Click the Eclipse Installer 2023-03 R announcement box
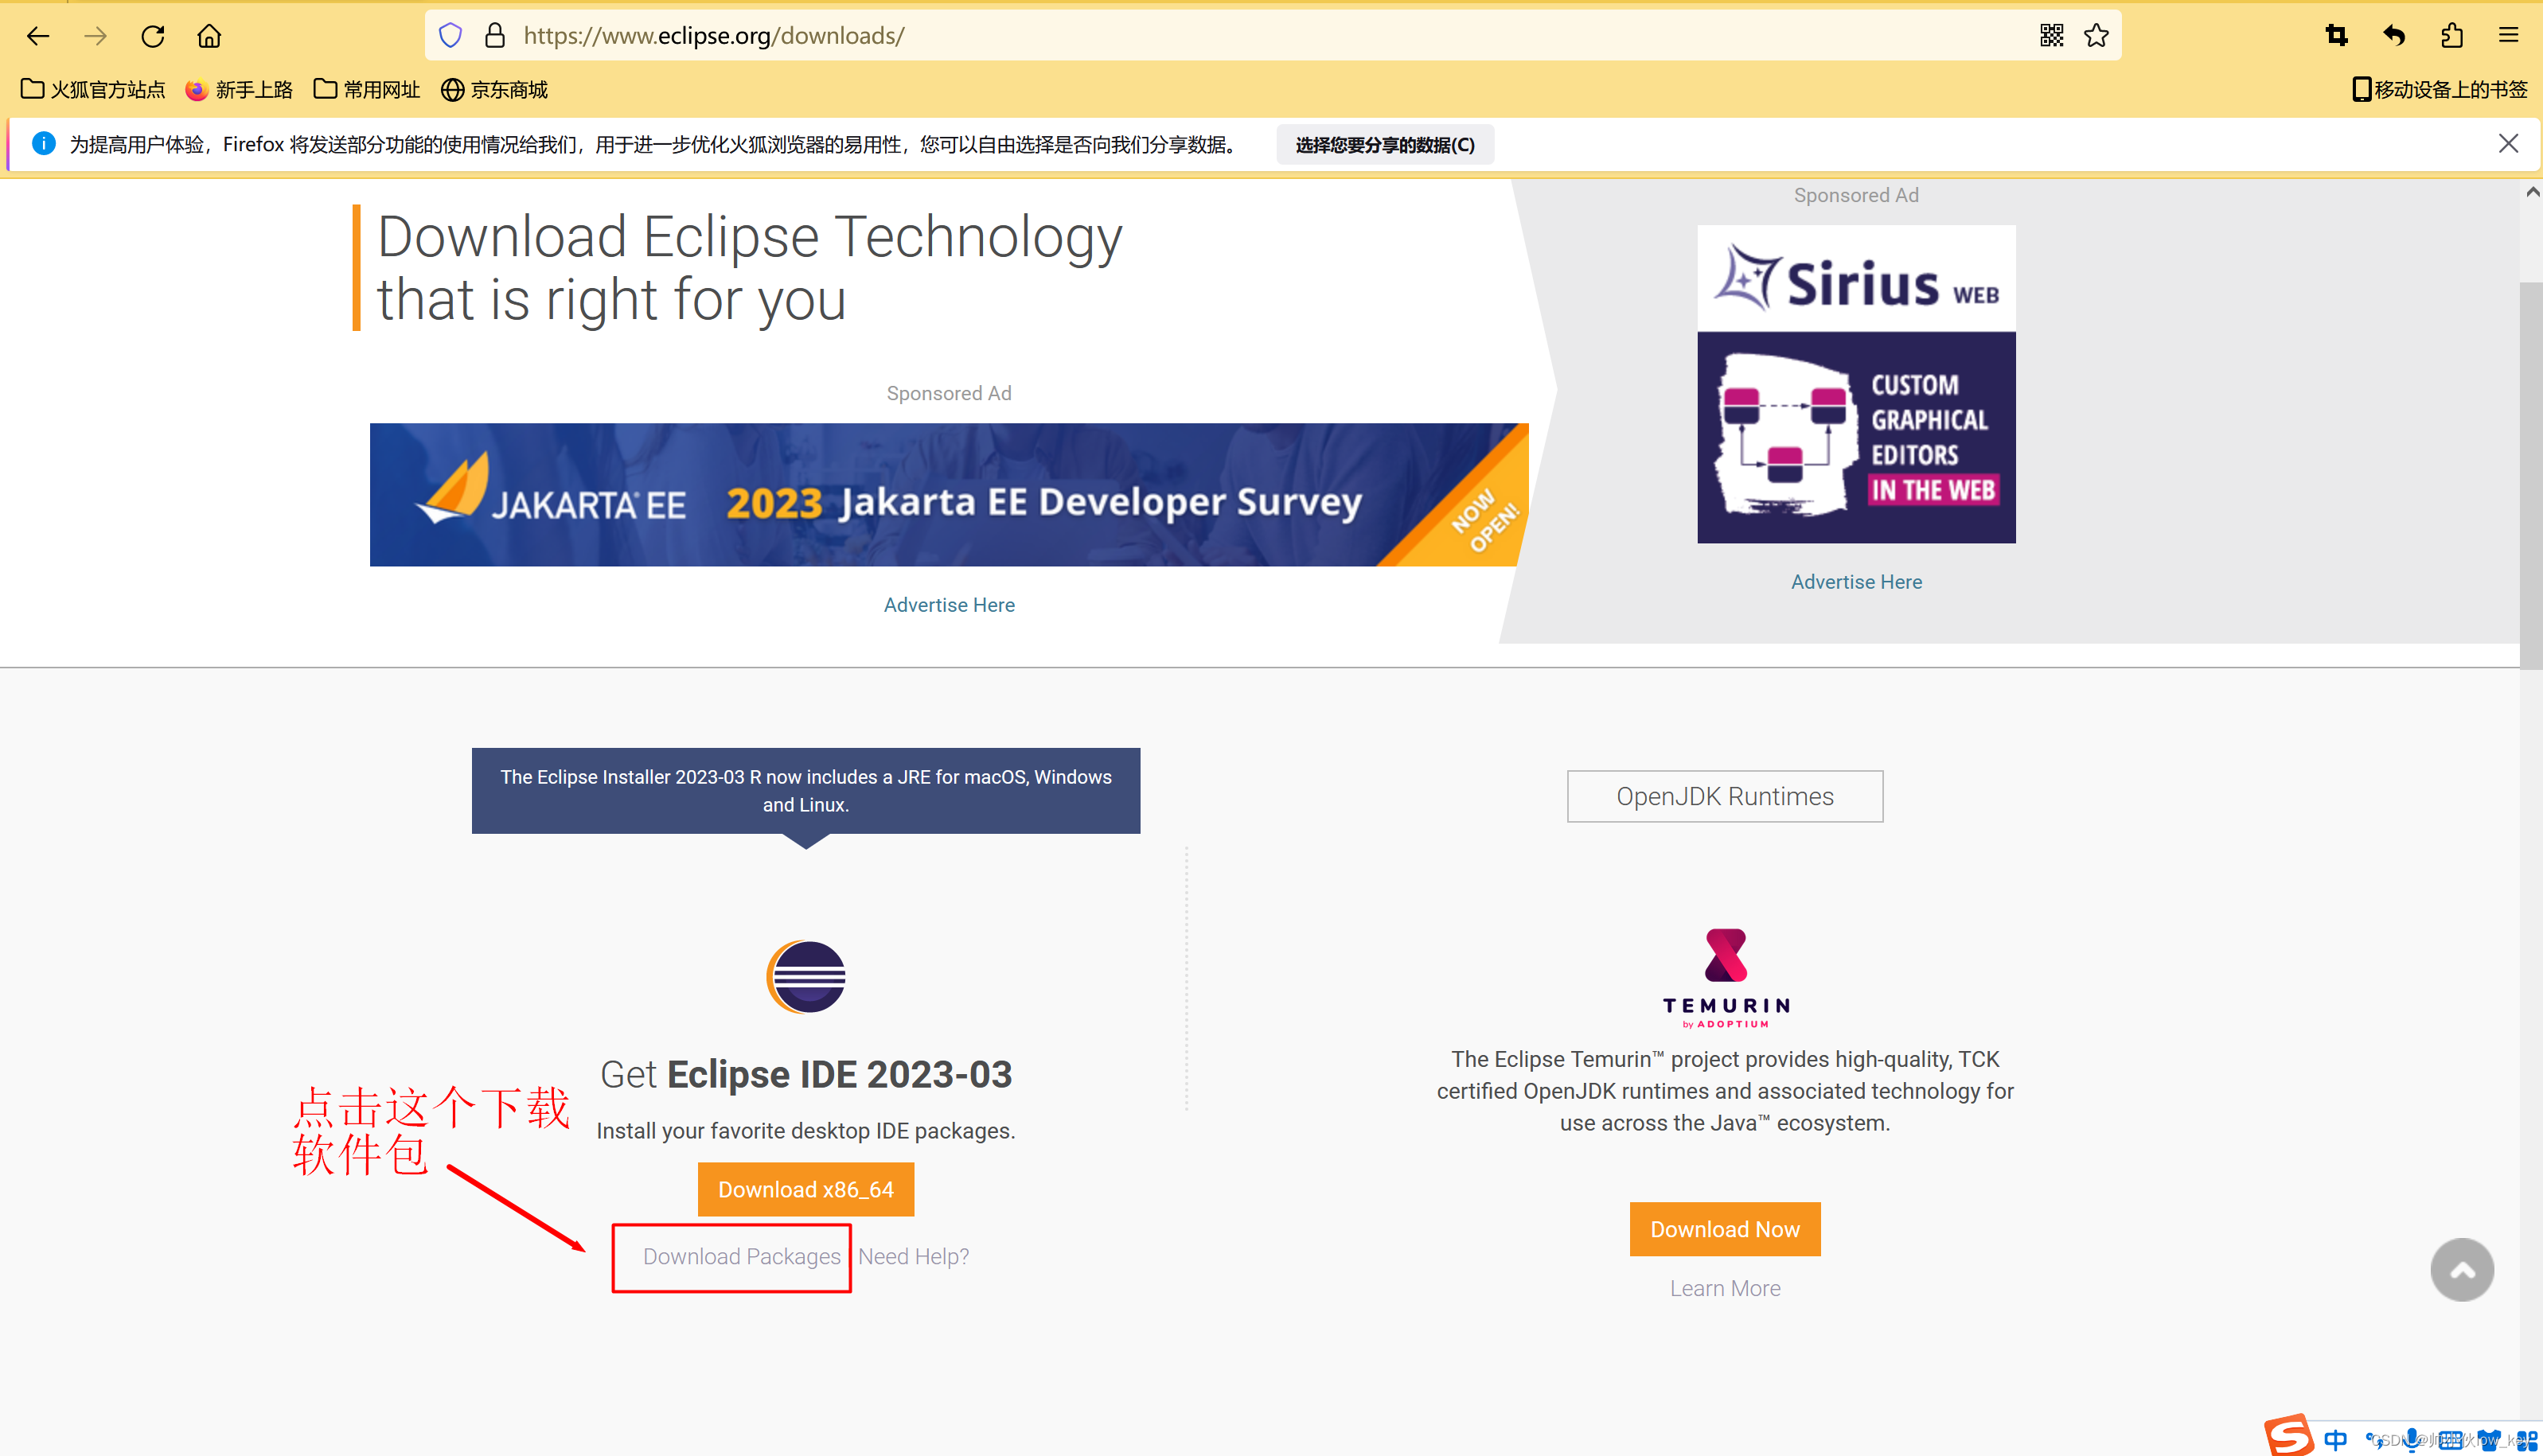Image resolution: width=2543 pixels, height=1456 pixels. [x=806, y=791]
